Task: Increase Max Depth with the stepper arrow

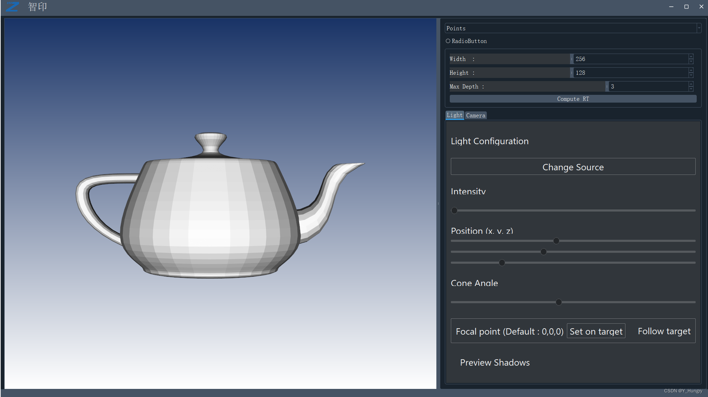Action: (x=691, y=84)
